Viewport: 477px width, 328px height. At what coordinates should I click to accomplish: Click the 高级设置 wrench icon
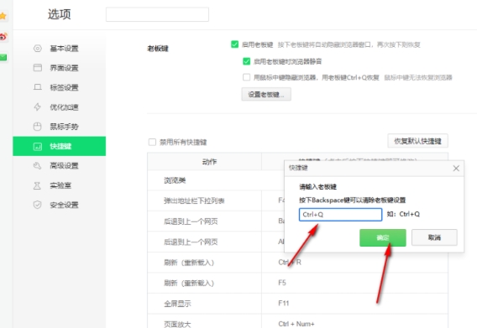(37, 165)
